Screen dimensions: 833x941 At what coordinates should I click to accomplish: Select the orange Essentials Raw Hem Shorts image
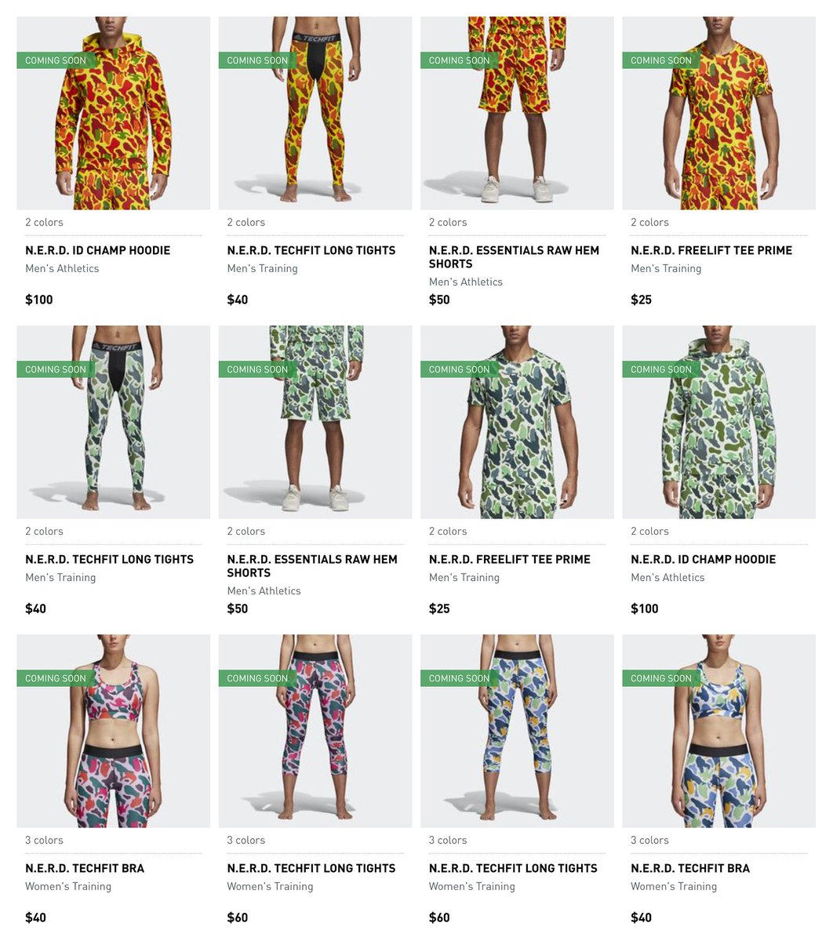click(517, 113)
